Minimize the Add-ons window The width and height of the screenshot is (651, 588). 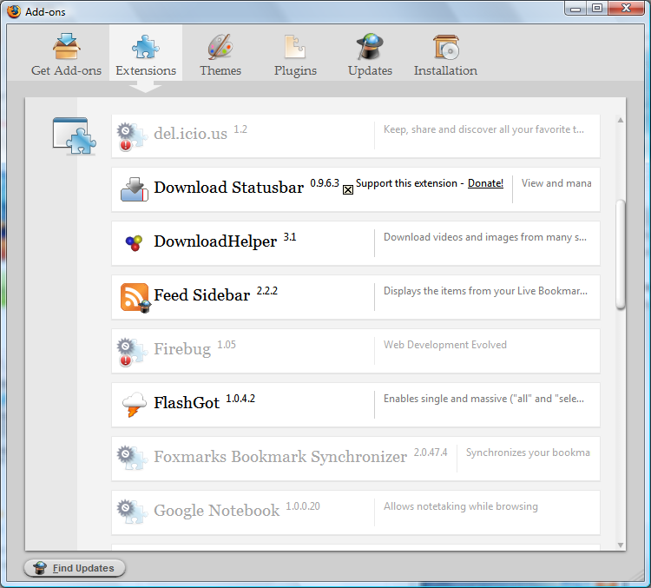coord(575,9)
